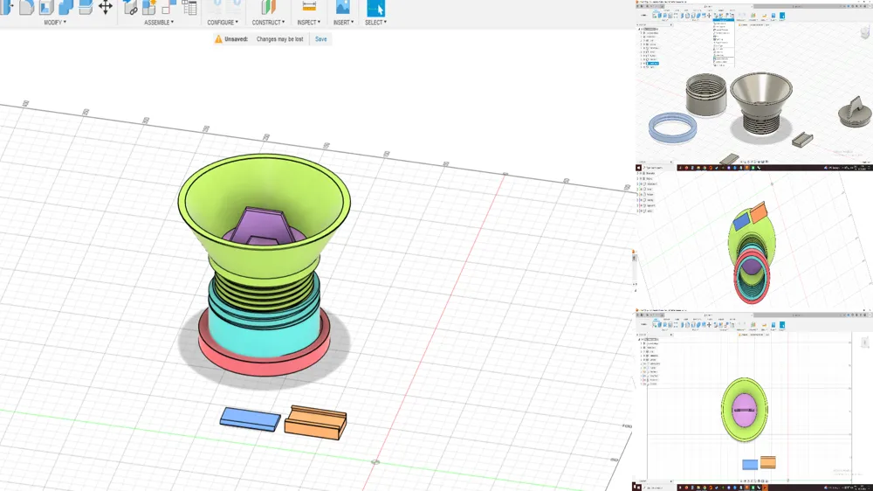Click the Construct offset plane icon
The image size is (873, 491).
coord(268,7)
